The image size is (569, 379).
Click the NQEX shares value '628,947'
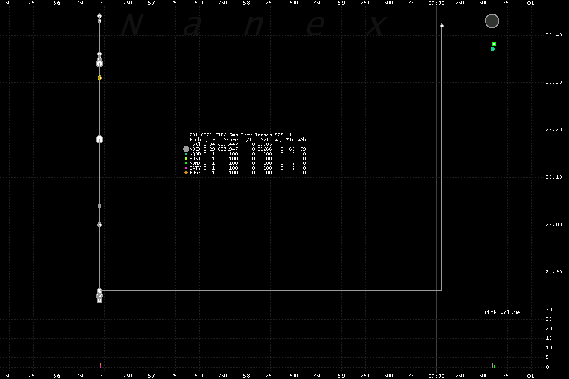(228, 149)
